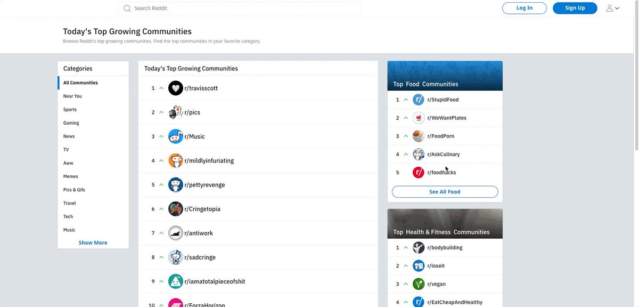639x307 pixels.
Task: Click the green up arrow beside r/travisscott
Action: (161, 88)
